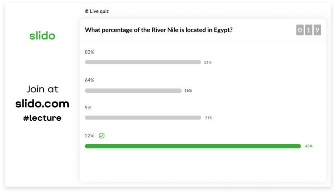Select the 22% correct answer label
Viewport: 336px width, 193px height.
[90, 135]
